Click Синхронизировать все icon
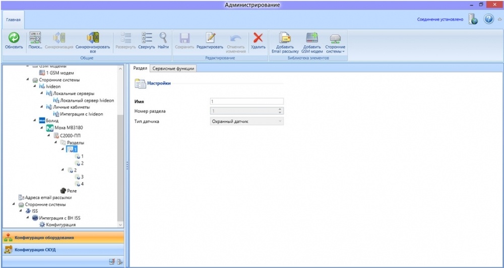The height and width of the screenshot is (268, 504). 93,38
